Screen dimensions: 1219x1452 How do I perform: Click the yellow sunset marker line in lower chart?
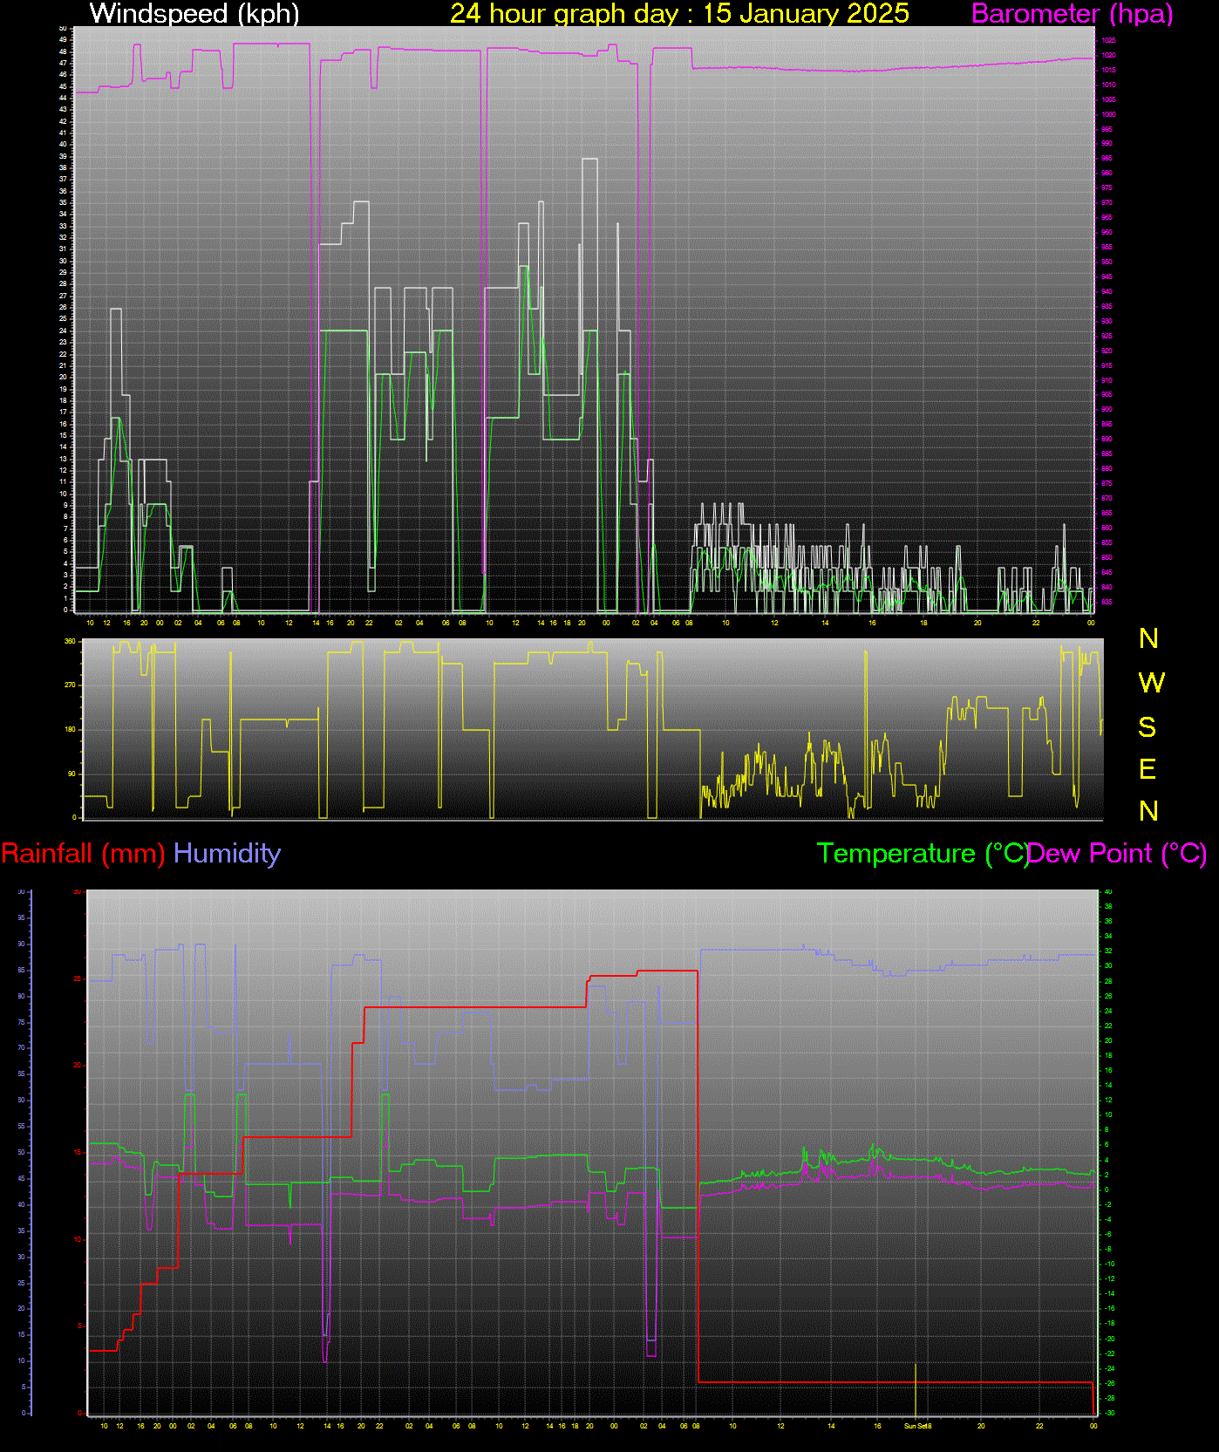(x=916, y=1389)
